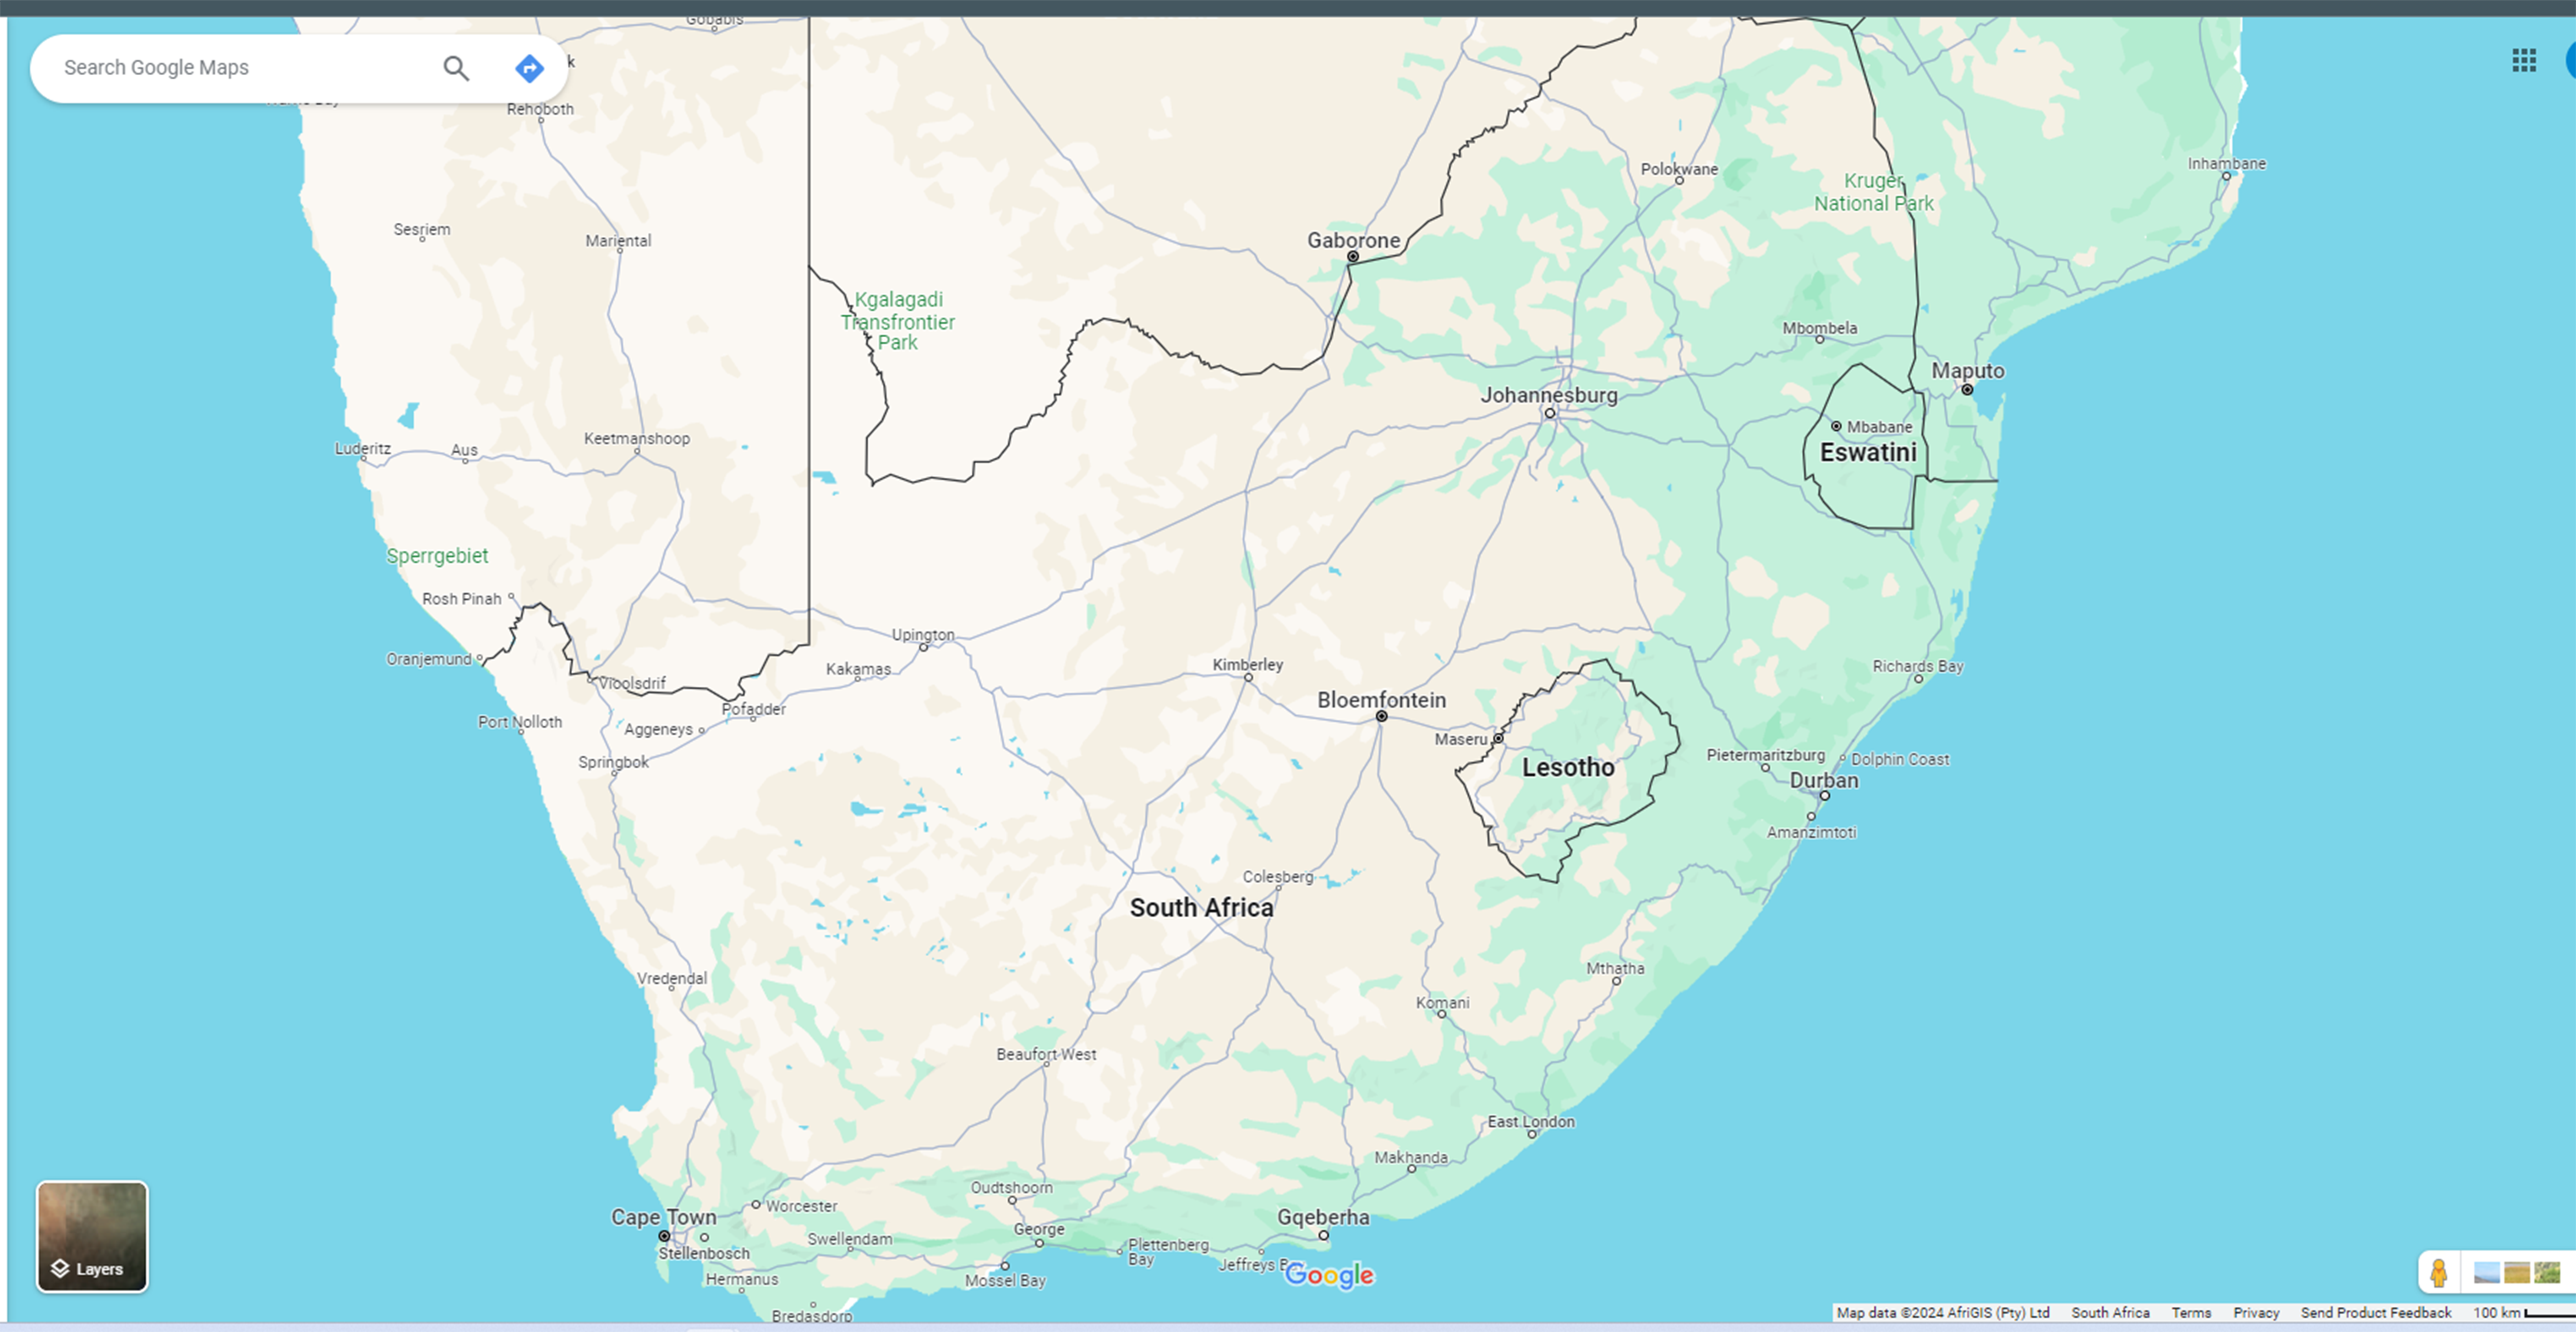Click the Lesotho country label
This screenshot has height=1332, width=2576.
(1568, 767)
